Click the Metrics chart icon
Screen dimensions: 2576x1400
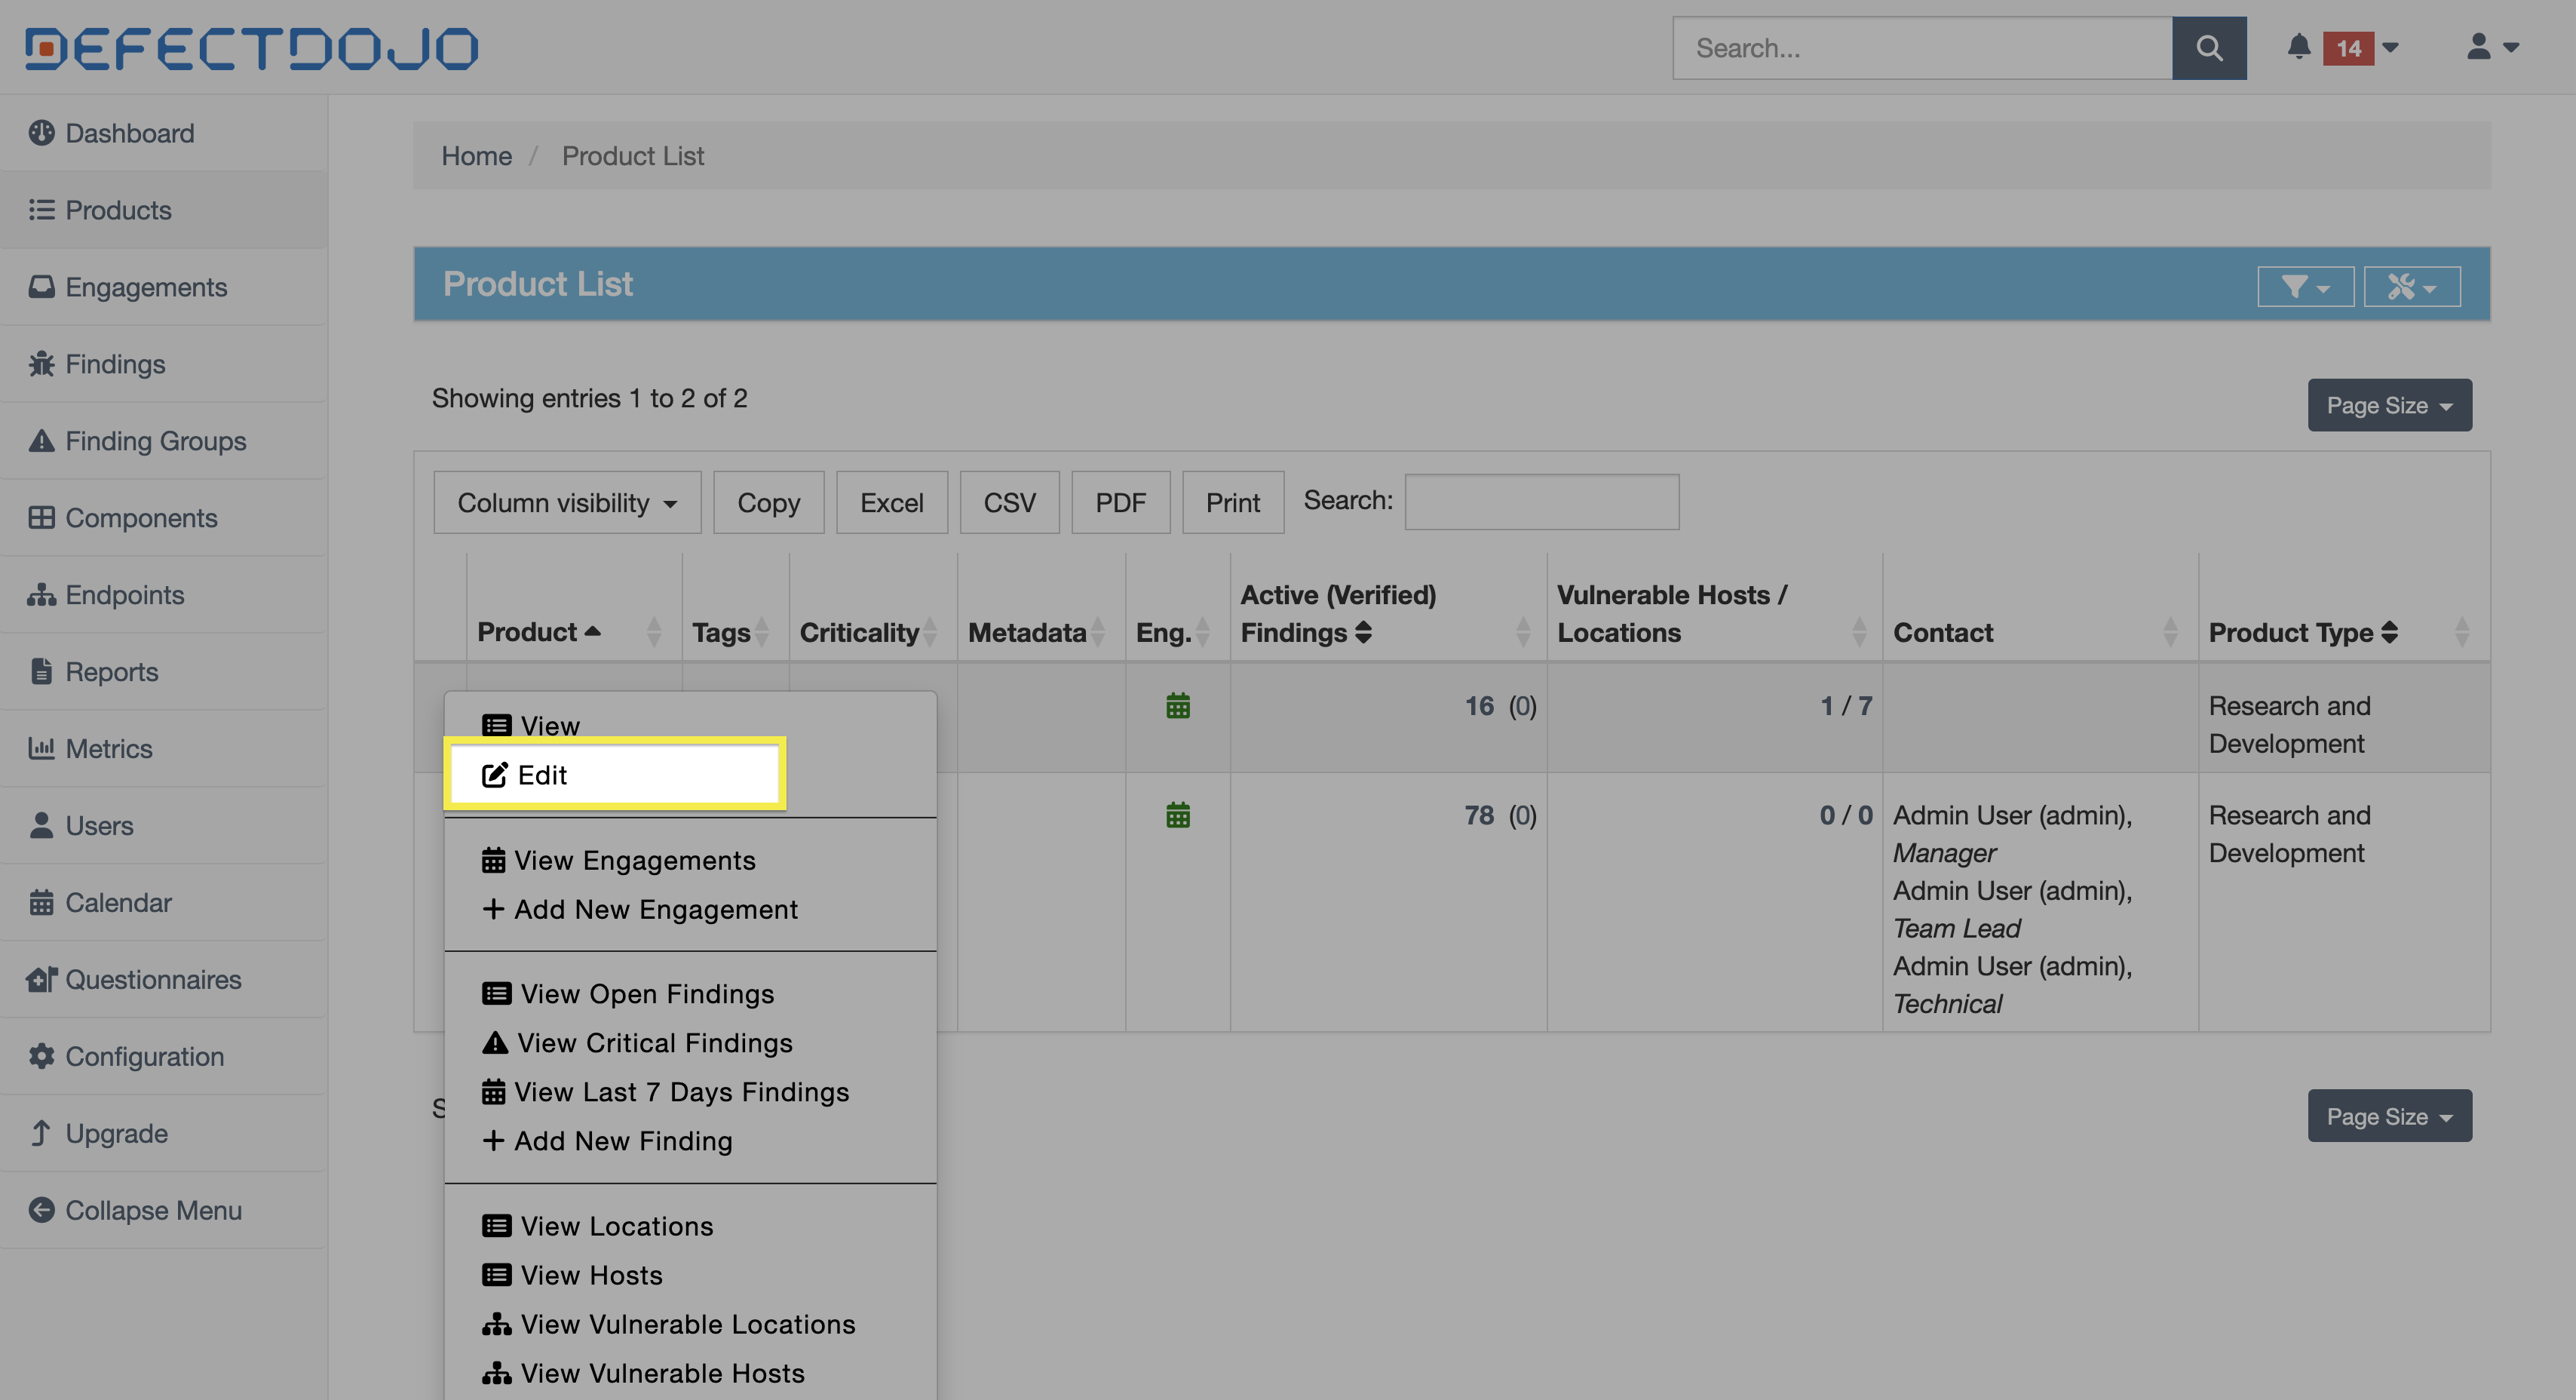(41, 749)
